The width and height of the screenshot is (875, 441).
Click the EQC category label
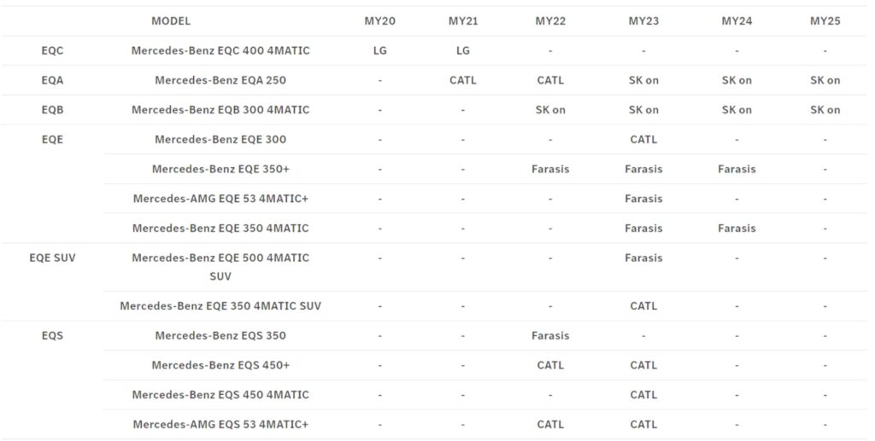click(52, 50)
